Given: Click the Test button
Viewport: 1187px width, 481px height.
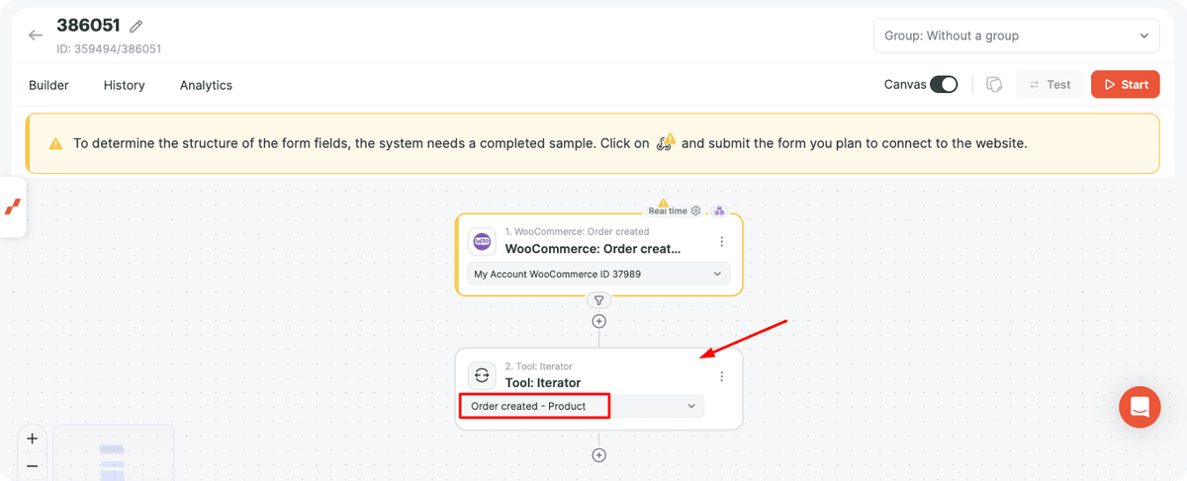Looking at the screenshot, I should (1050, 85).
